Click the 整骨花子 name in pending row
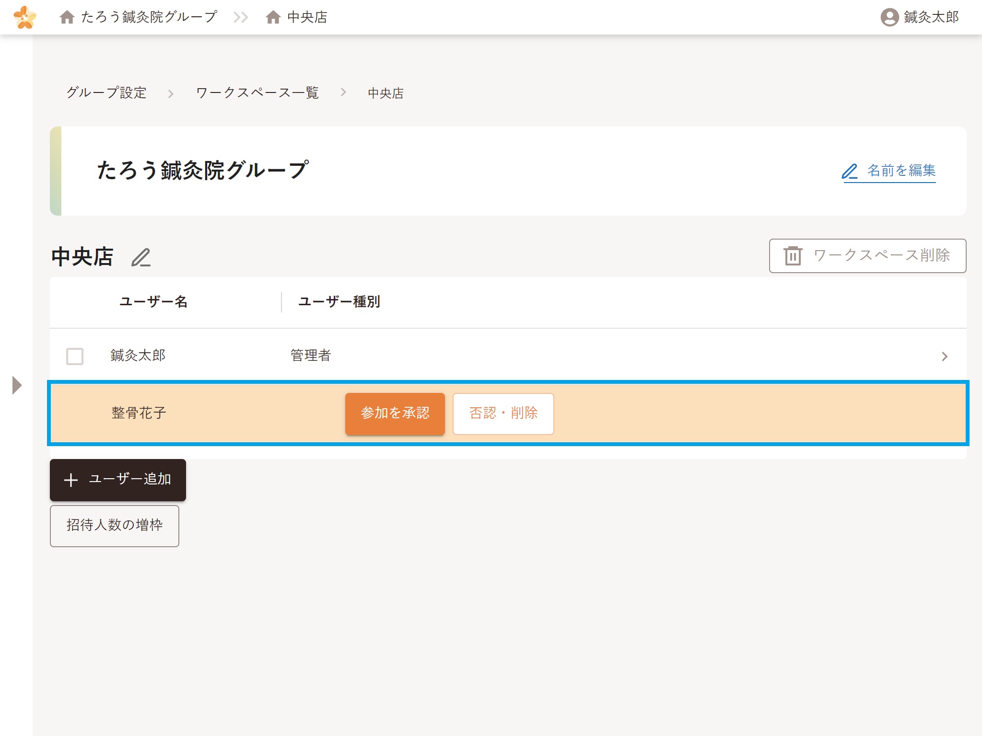The height and width of the screenshot is (736, 982). coord(139,413)
